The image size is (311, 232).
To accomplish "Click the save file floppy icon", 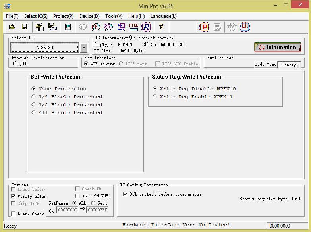I will pos(25,27).
